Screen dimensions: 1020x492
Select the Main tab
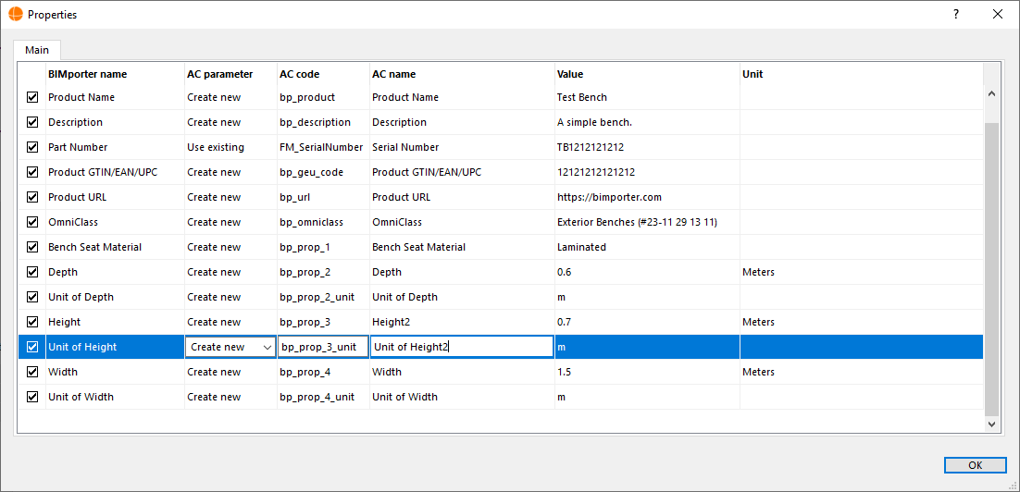(37, 50)
